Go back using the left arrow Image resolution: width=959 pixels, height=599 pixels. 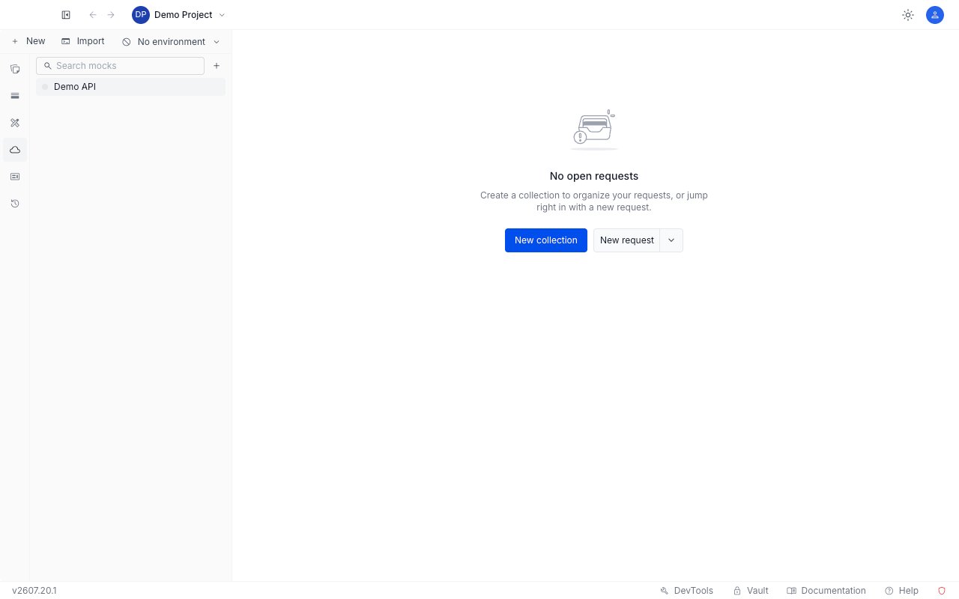[x=93, y=15]
